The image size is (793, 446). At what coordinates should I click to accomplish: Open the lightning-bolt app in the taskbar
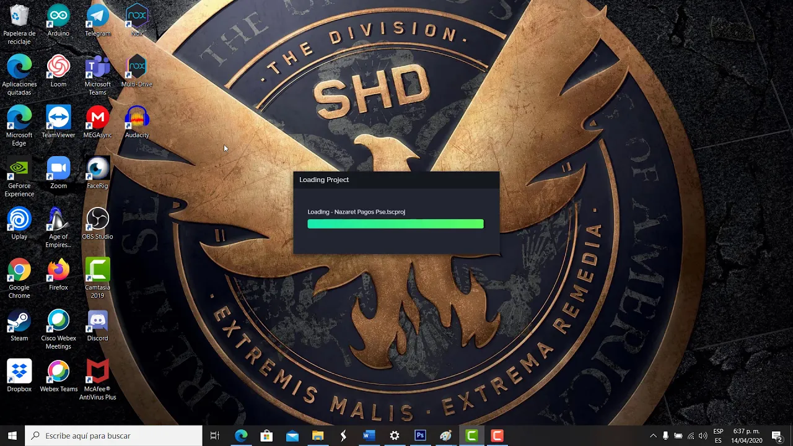click(343, 435)
